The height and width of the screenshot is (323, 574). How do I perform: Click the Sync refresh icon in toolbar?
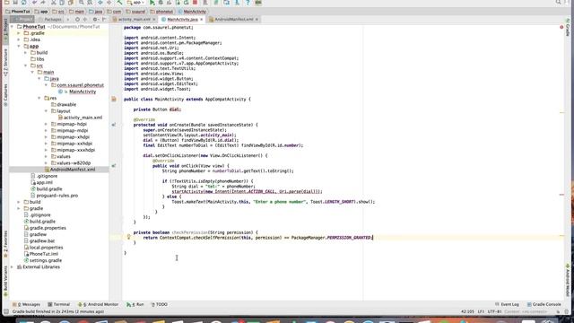pos(24,2)
